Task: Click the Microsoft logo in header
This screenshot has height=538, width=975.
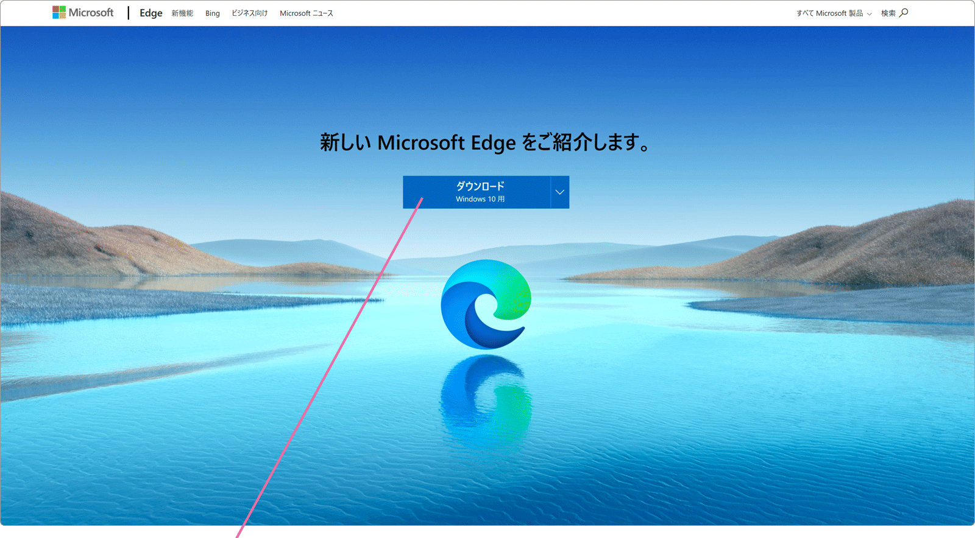Action: (x=83, y=13)
